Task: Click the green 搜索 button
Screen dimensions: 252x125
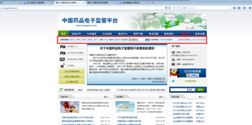Action: point(200,90)
